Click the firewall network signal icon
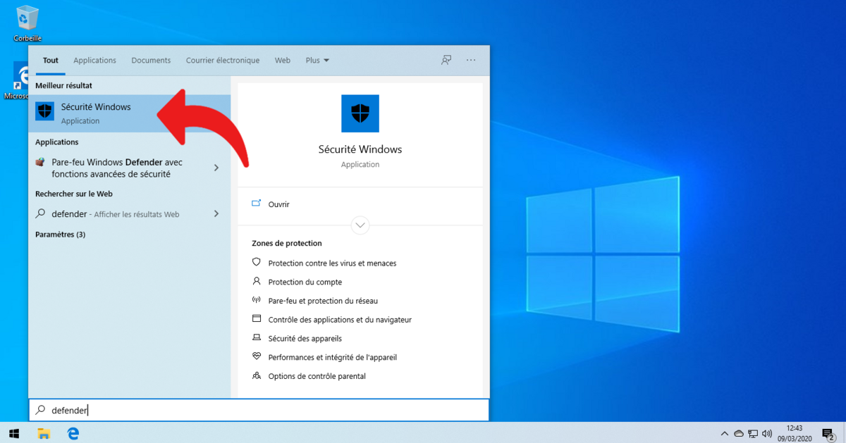Screen dimensions: 846x443 pyautogui.click(x=257, y=300)
